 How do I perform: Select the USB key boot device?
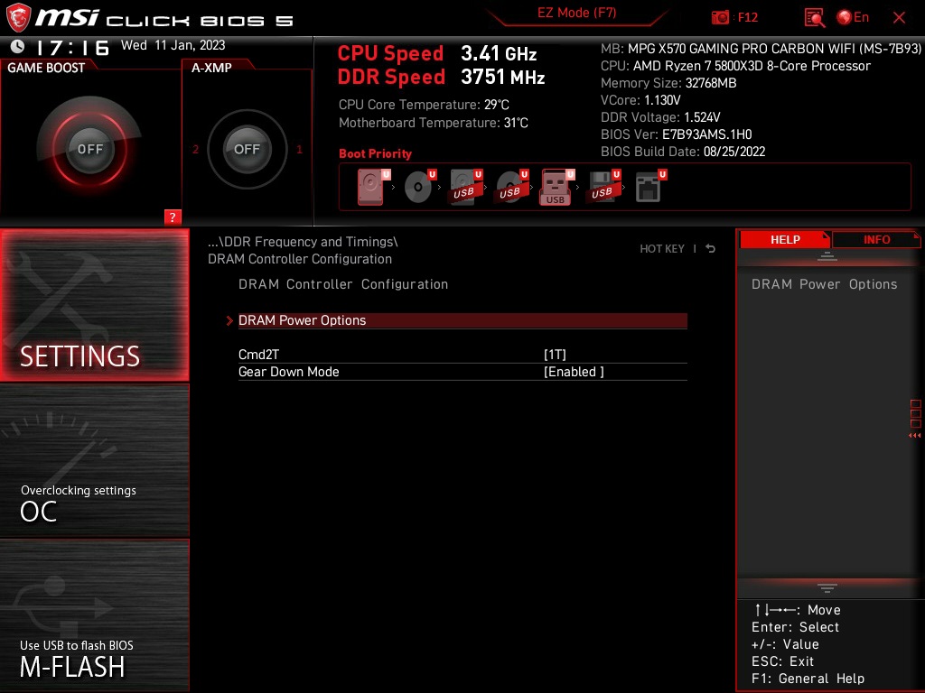556,188
